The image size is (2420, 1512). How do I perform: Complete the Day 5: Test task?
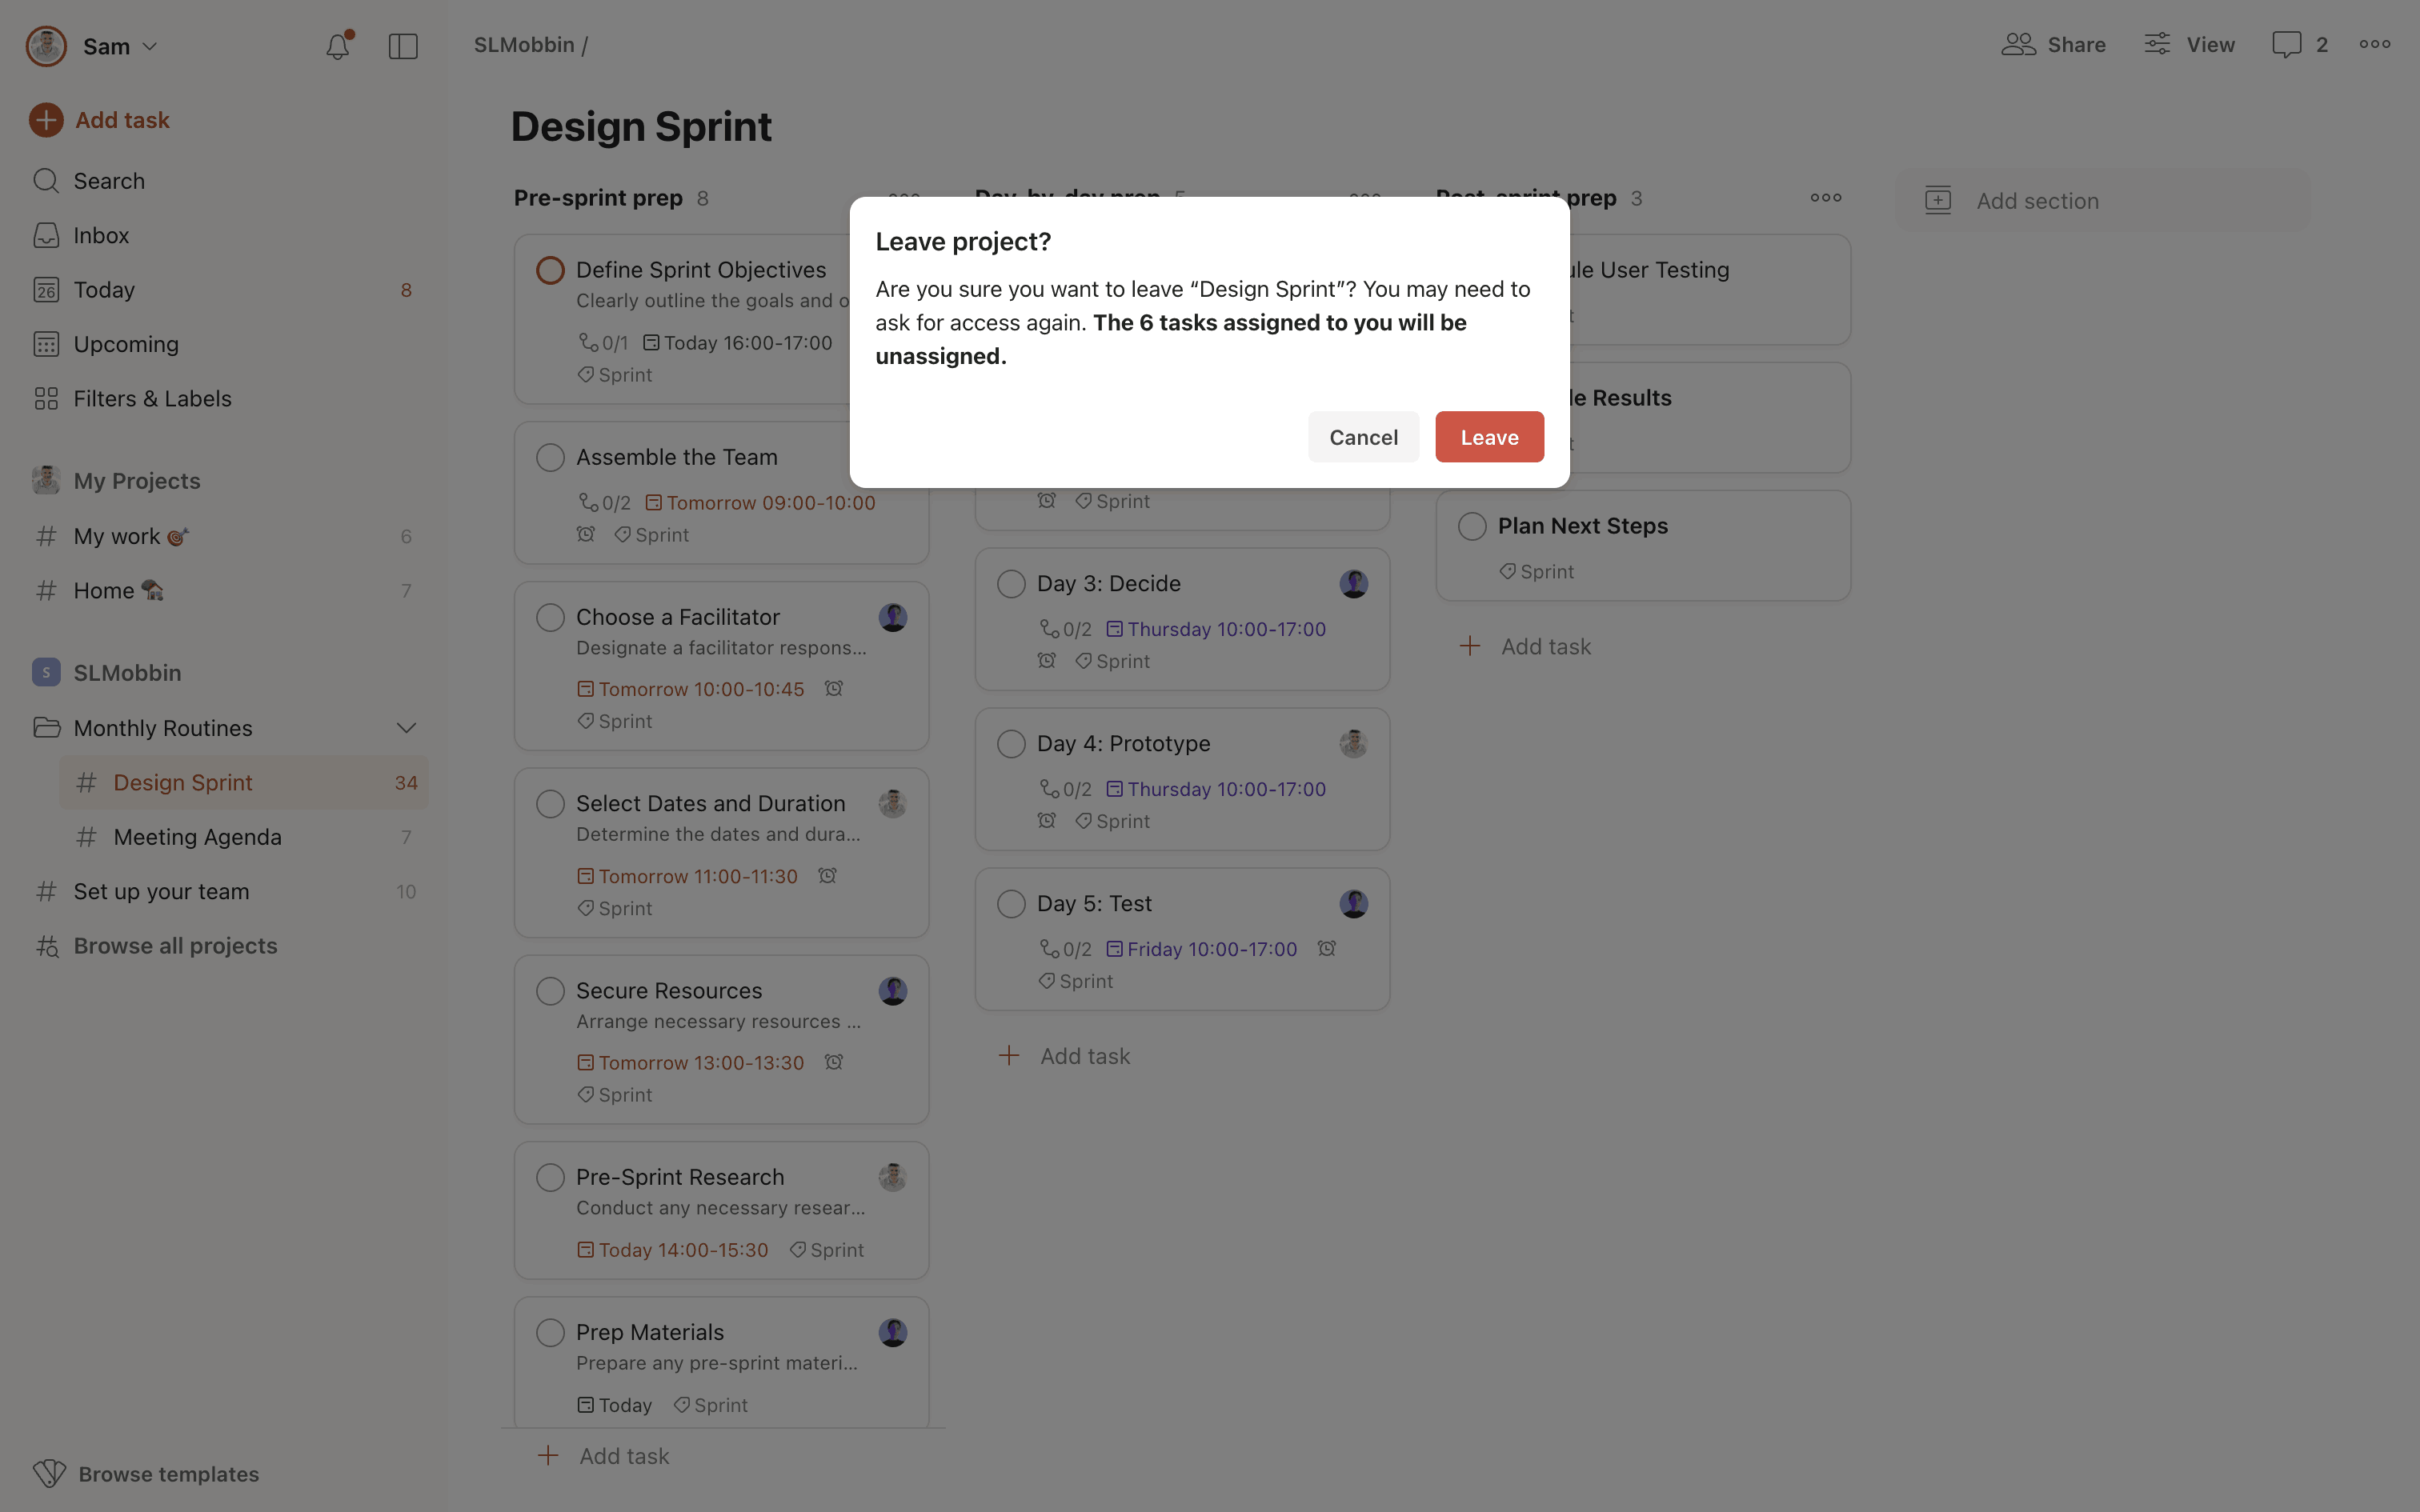point(1011,904)
